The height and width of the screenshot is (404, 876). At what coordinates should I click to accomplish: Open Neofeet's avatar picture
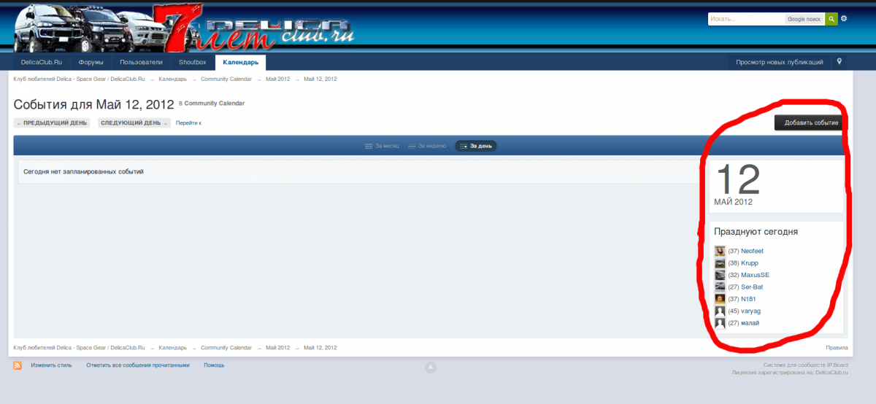[x=720, y=251]
